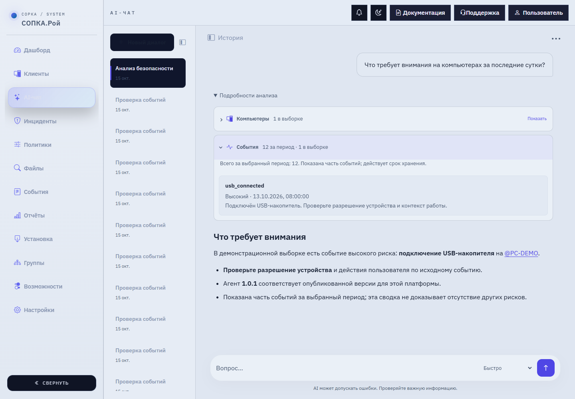Viewport: 575px width, 399px height.
Task: Collapse the События section chevron
Action: pyautogui.click(x=221, y=147)
